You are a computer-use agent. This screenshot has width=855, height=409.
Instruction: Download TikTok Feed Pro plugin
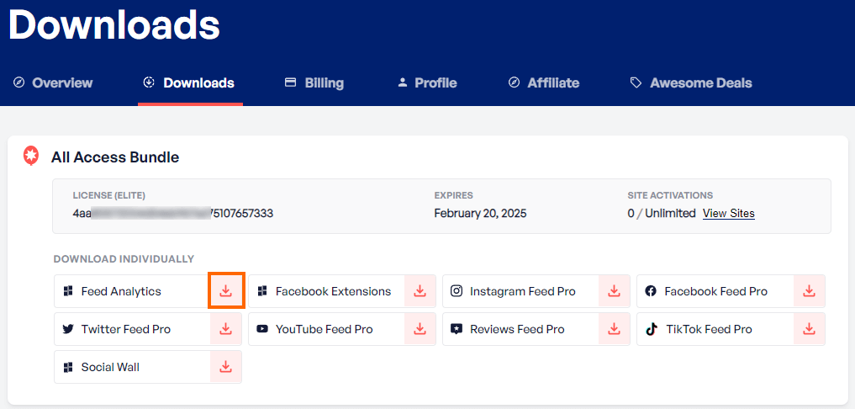coord(809,329)
